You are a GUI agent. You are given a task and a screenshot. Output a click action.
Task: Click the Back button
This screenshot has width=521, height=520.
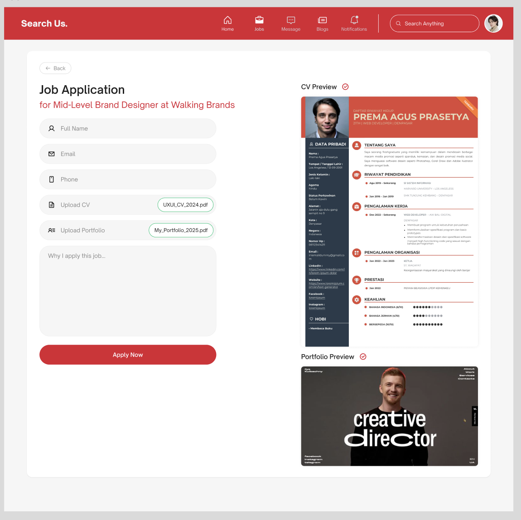pyautogui.click(x=55, y=68)
